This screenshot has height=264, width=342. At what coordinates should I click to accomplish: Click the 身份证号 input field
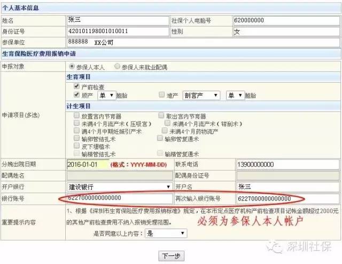tap(118, 31)
